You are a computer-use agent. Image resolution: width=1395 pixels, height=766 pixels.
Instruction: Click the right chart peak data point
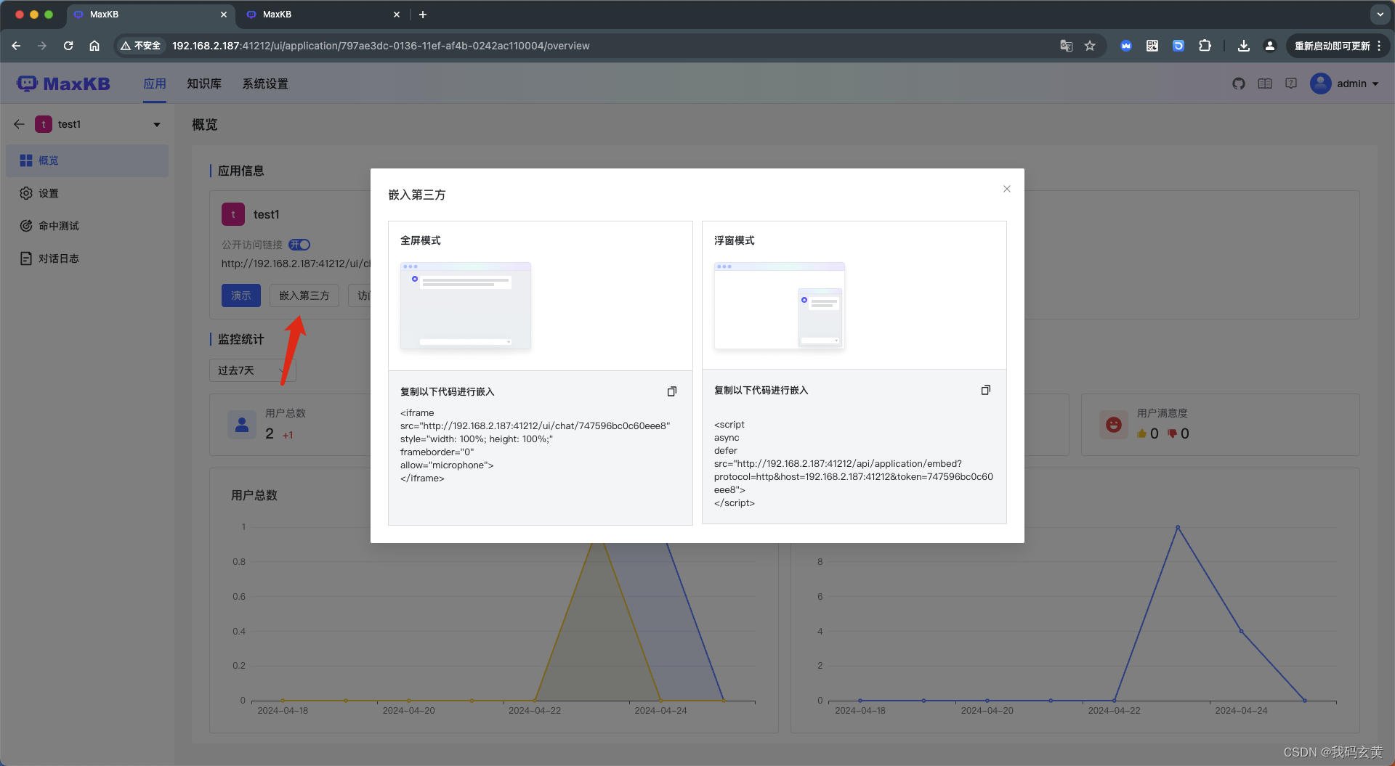tap(1178, 527)
